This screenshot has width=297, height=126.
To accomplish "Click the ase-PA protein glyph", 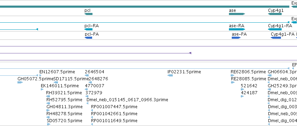I will tap(236, 38).
